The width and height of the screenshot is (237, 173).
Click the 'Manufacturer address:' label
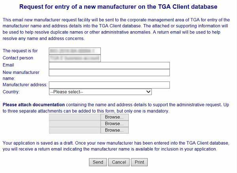click(25, 85)
